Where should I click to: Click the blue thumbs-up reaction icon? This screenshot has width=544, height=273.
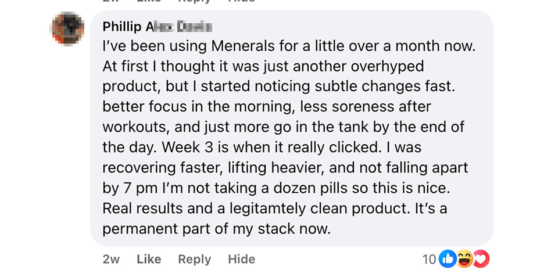click(x=448, y=259)
